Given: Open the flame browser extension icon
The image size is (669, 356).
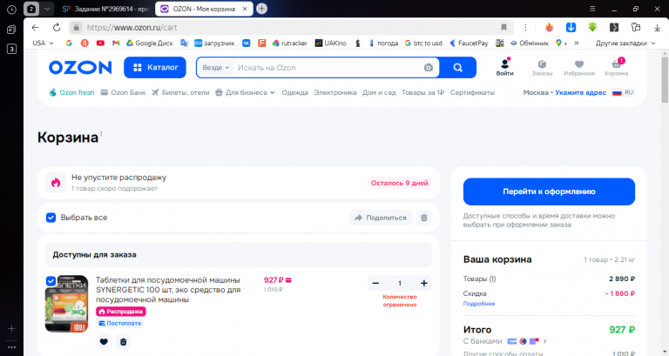Looking at the screenshot, I should (549, 28).
